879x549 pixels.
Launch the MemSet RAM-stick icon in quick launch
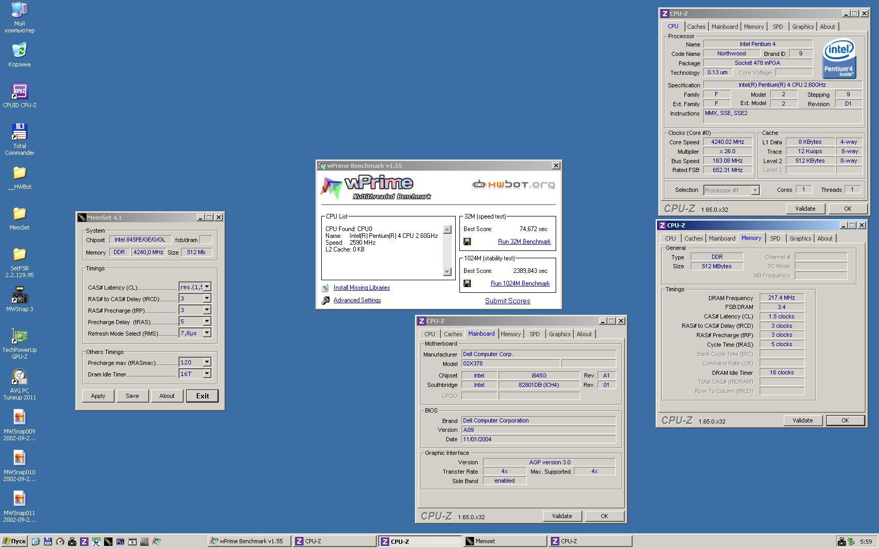[108, 541]
